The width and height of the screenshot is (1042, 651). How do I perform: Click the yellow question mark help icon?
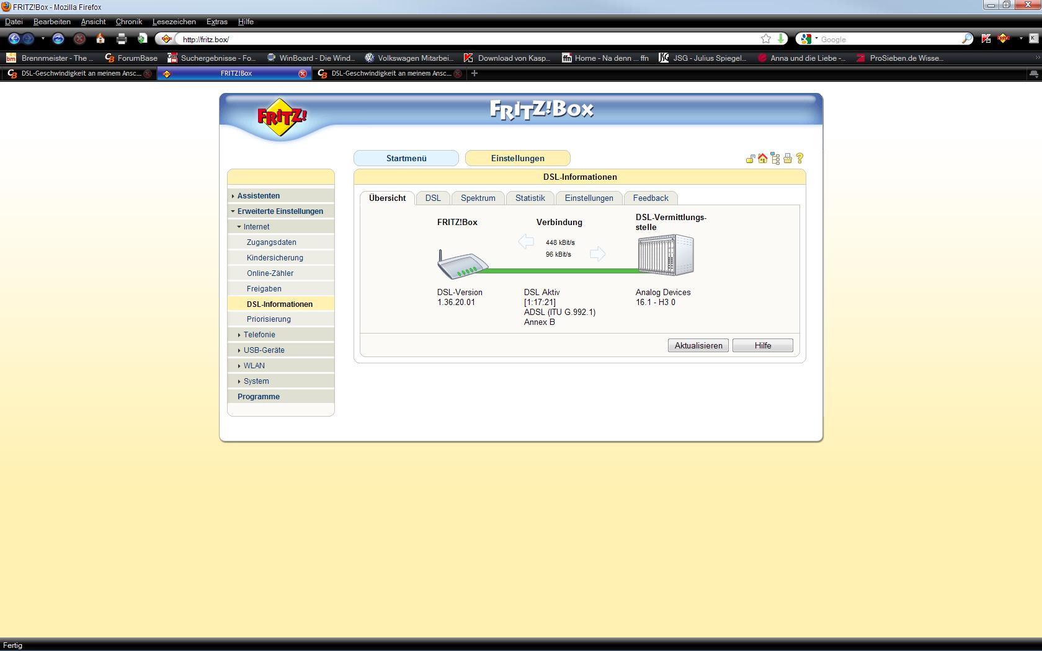point(799,159)
